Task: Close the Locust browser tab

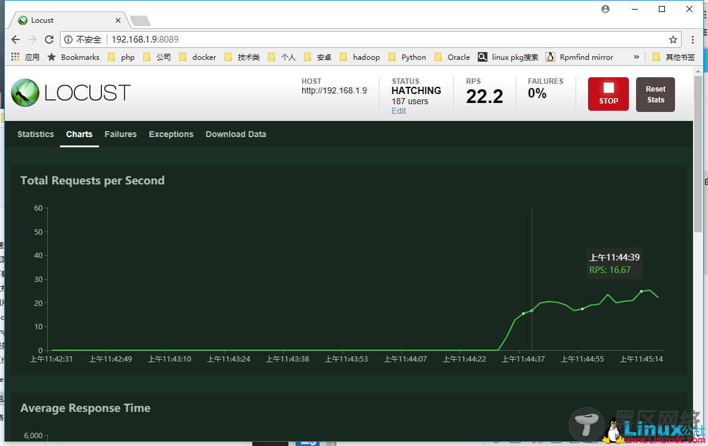Action: click(x=118, y=20)
